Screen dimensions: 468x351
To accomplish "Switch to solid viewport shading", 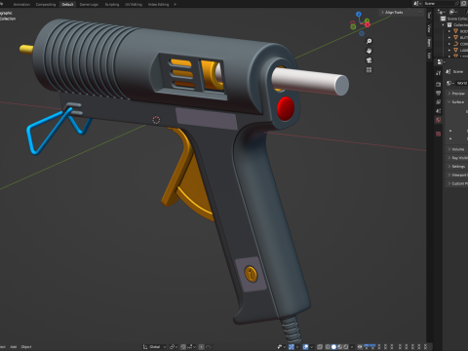I will [333, 347].
